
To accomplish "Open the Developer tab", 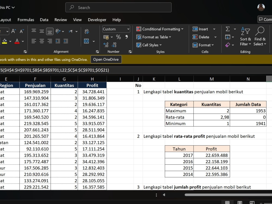I will pyautogui.click(x=97, y=20).
